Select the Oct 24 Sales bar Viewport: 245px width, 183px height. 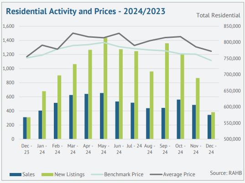178,119
